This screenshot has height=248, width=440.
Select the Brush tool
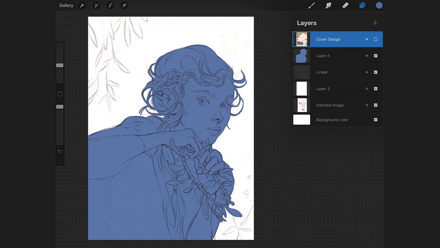tap(312, 6)
